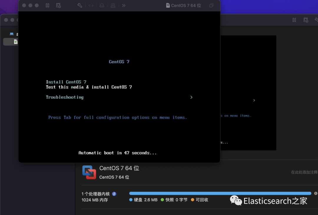Click refresh icon at end of disk bar
Screen dimensions: 318x215
316,193
